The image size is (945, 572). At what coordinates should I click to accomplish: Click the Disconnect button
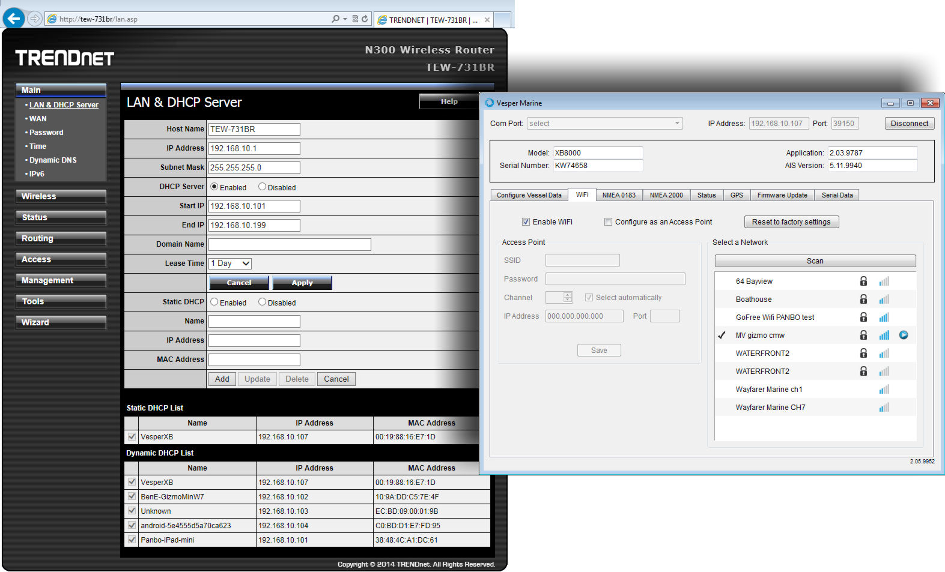(x=909, y=124)
